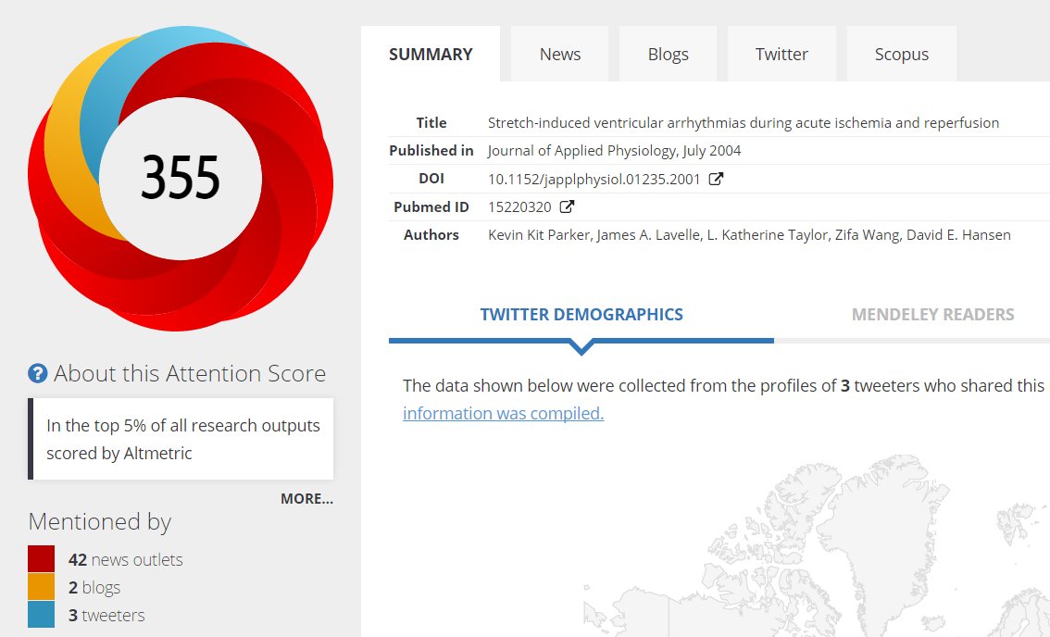Image resolution: width=1050 pixels, height=637 pixels.
Task: Click the blue tweeters swatch
Action: coord(41,614)
